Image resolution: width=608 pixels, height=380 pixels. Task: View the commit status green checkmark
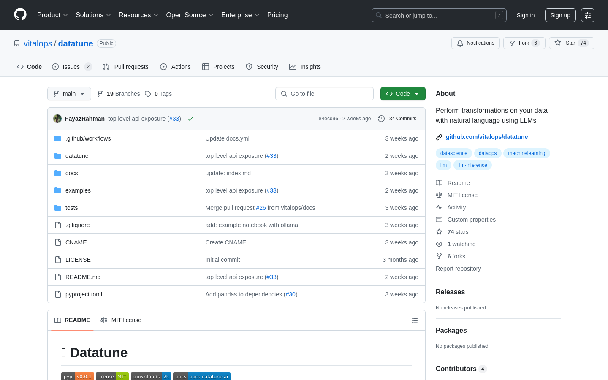(x=190, y=119)
